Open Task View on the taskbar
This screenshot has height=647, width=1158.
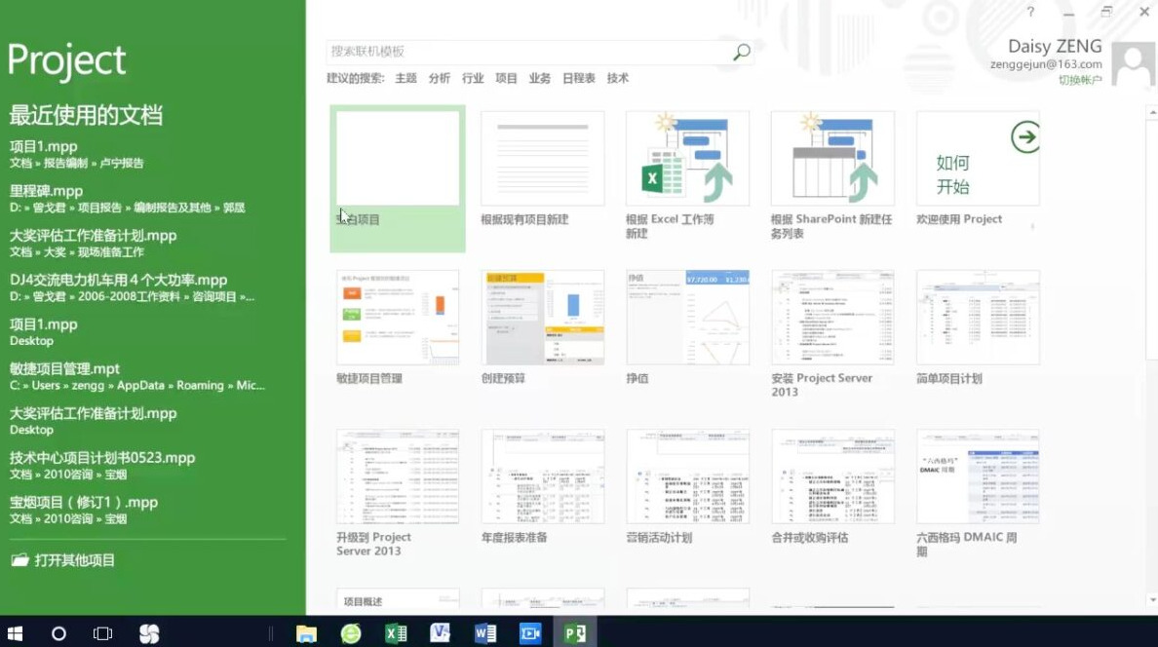pyautogui.click(x=102, y=633)
